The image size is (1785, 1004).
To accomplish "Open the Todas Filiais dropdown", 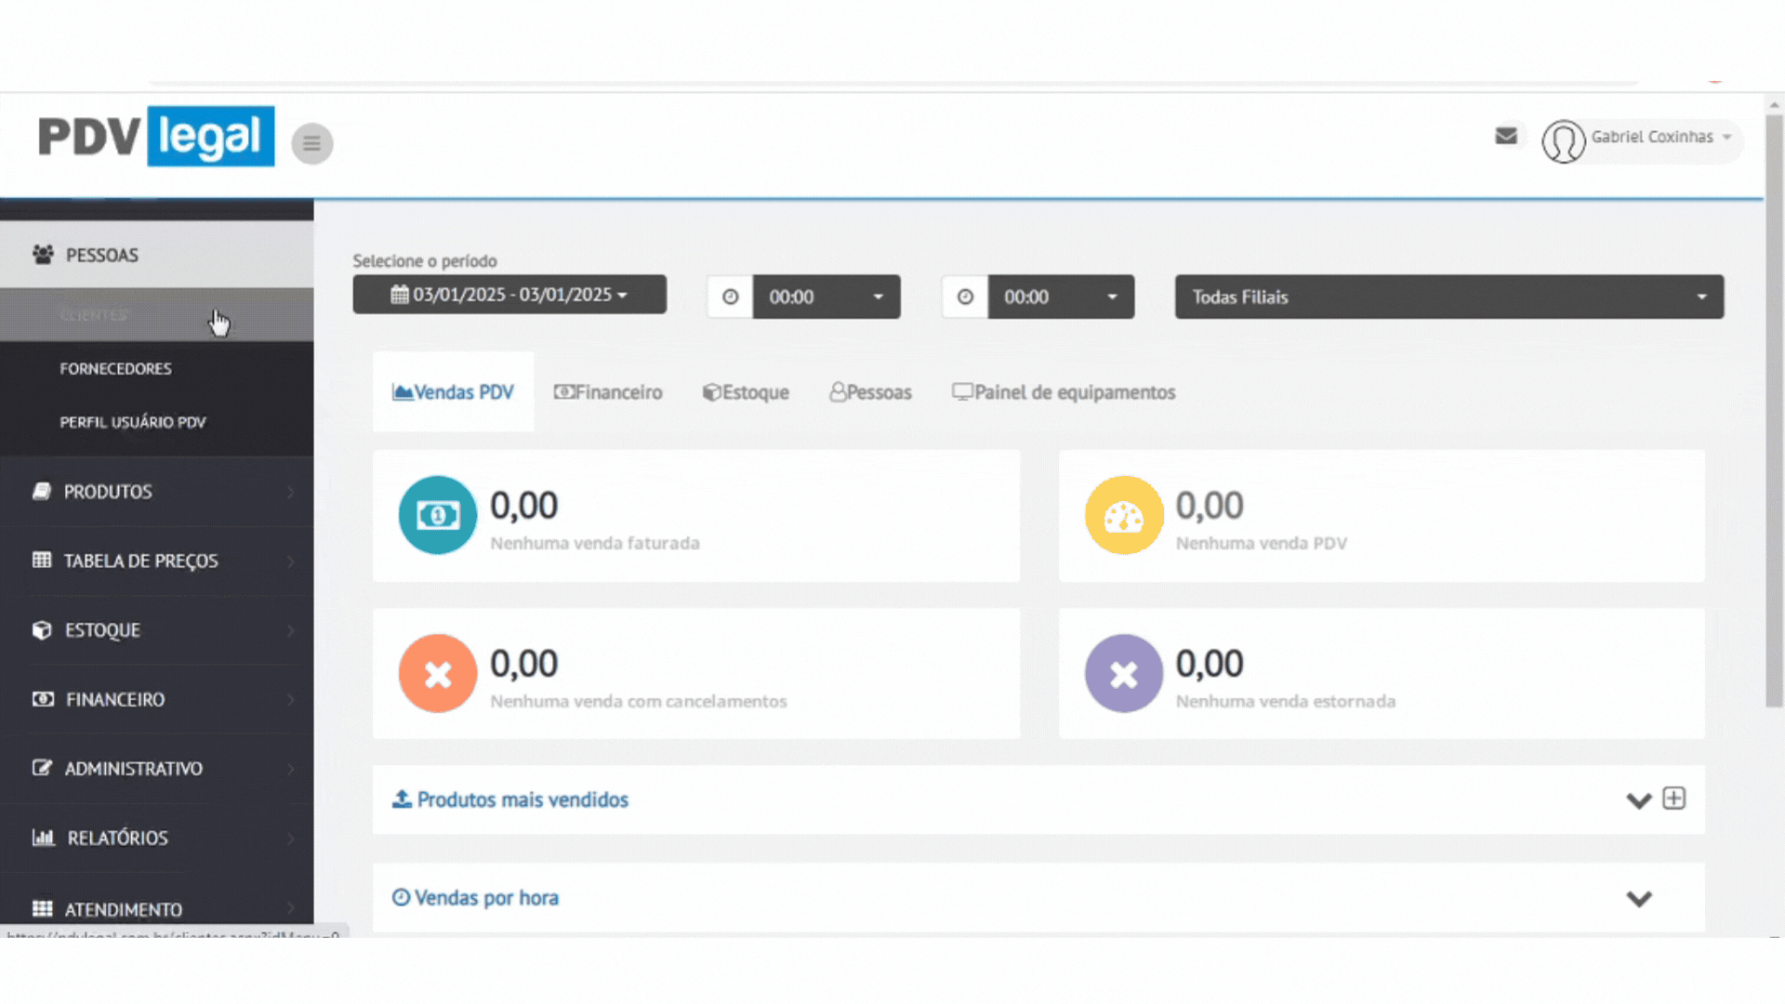I will coord(1448,297).
